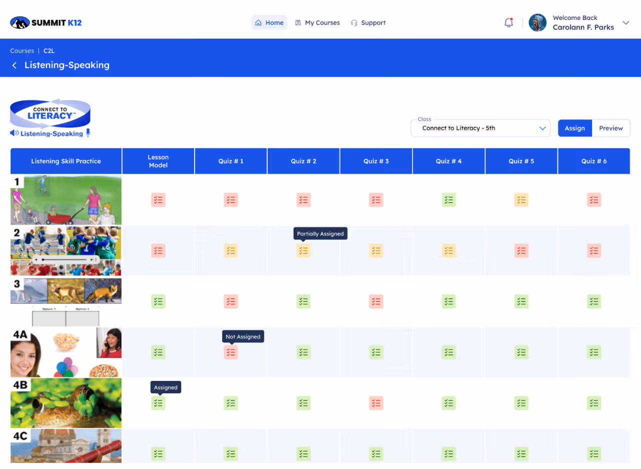Switch to Preview mode
641x469 pixels.
pyautogui.click(x=611, y=128)
